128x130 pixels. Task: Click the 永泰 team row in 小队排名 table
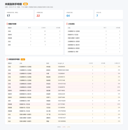tap(94, 52)
